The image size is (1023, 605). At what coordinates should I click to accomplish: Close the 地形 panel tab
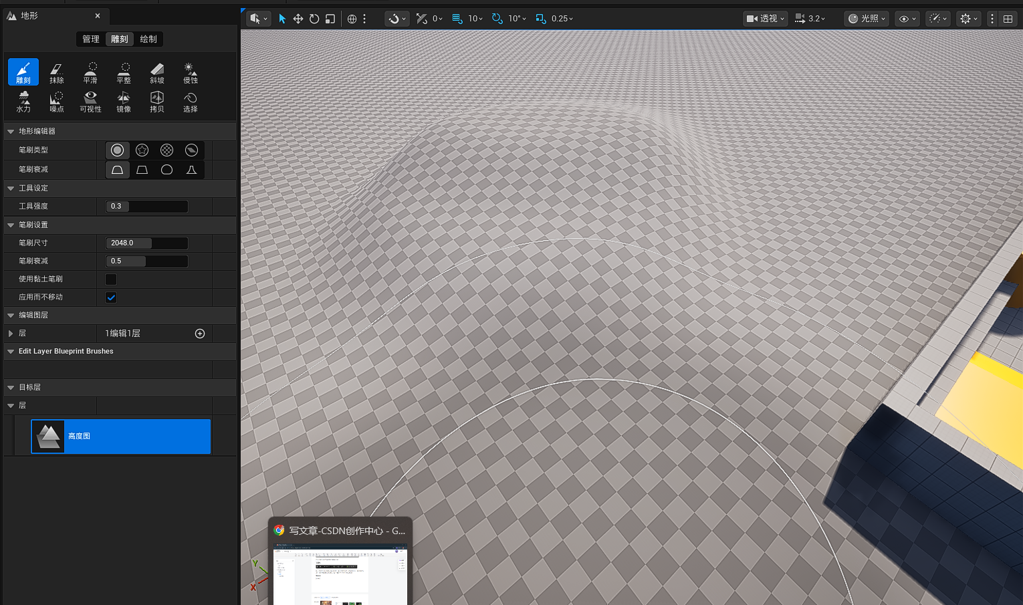pyautogui.click(x=98, y=16)
